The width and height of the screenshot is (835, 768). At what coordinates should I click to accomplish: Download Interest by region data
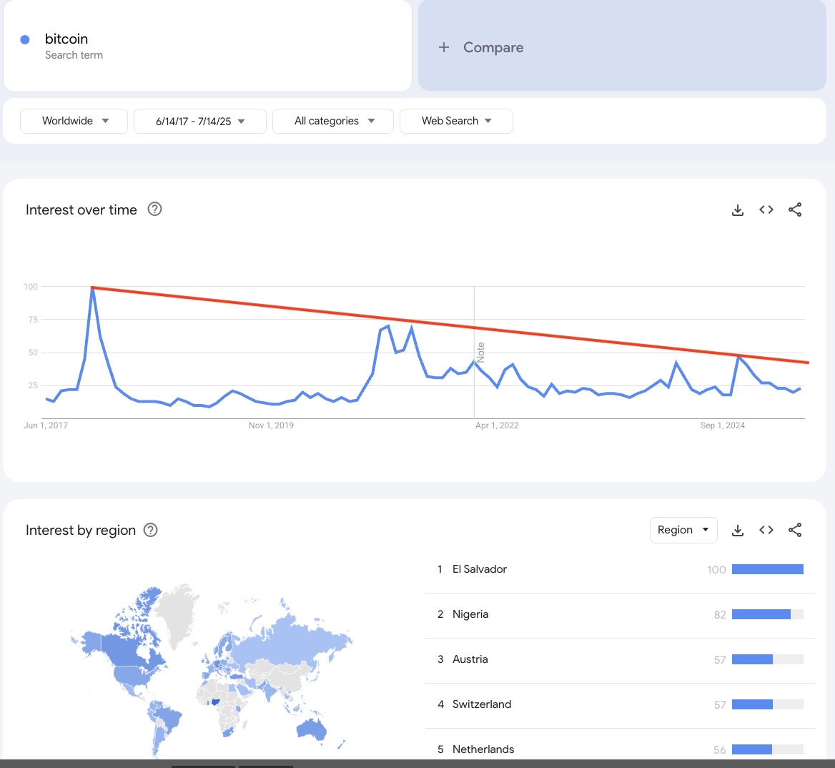pos(738,531)
